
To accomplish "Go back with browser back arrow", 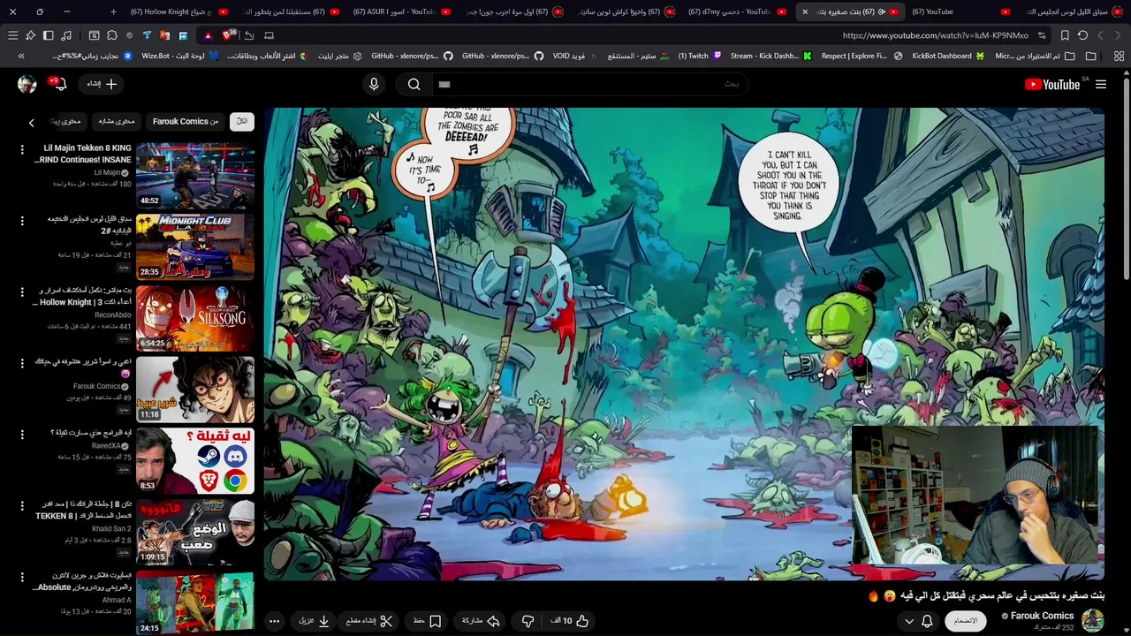I will pos(1118,35).
